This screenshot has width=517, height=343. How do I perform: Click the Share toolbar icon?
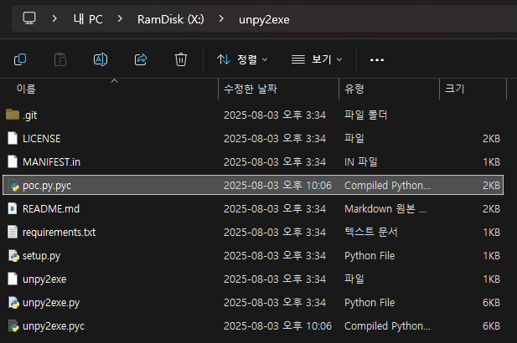tap(141, 59)
